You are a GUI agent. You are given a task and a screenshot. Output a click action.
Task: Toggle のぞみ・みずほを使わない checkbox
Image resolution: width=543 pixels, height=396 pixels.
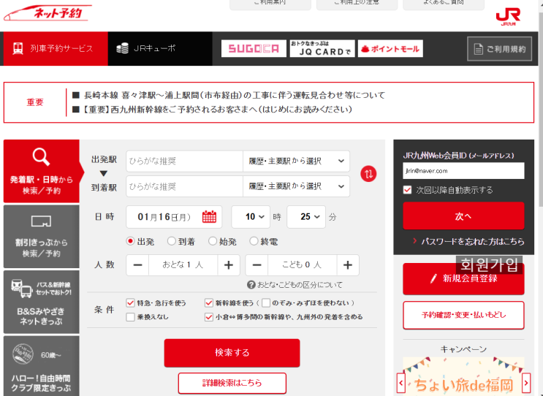coord(266,303)
